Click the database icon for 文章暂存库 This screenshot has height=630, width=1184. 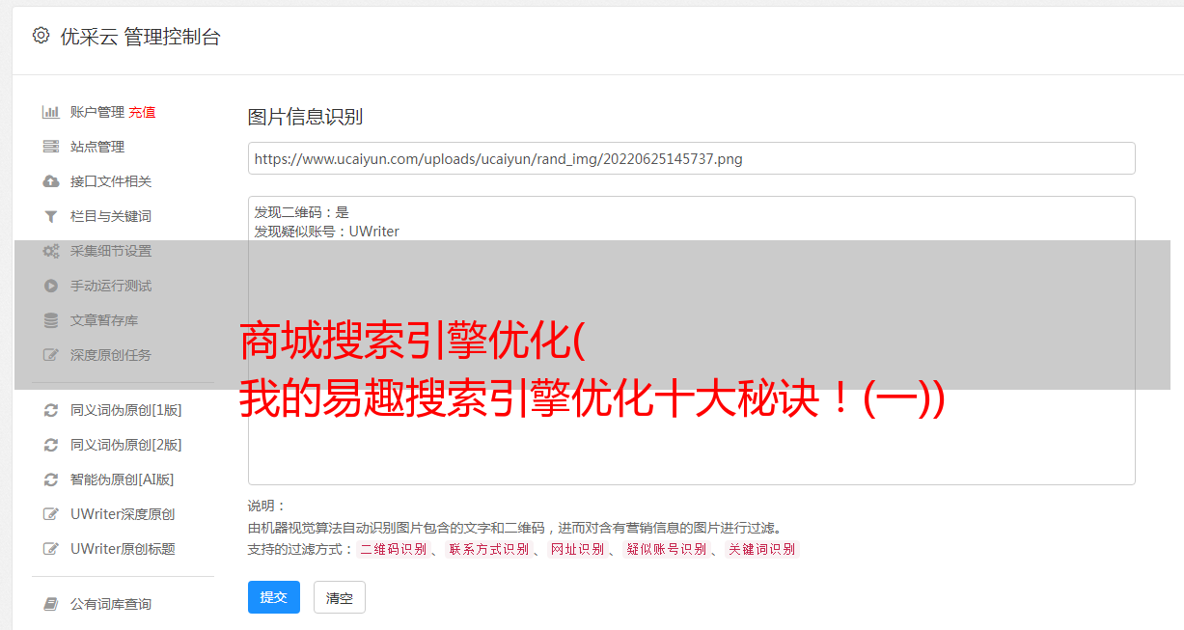point(51,320)
